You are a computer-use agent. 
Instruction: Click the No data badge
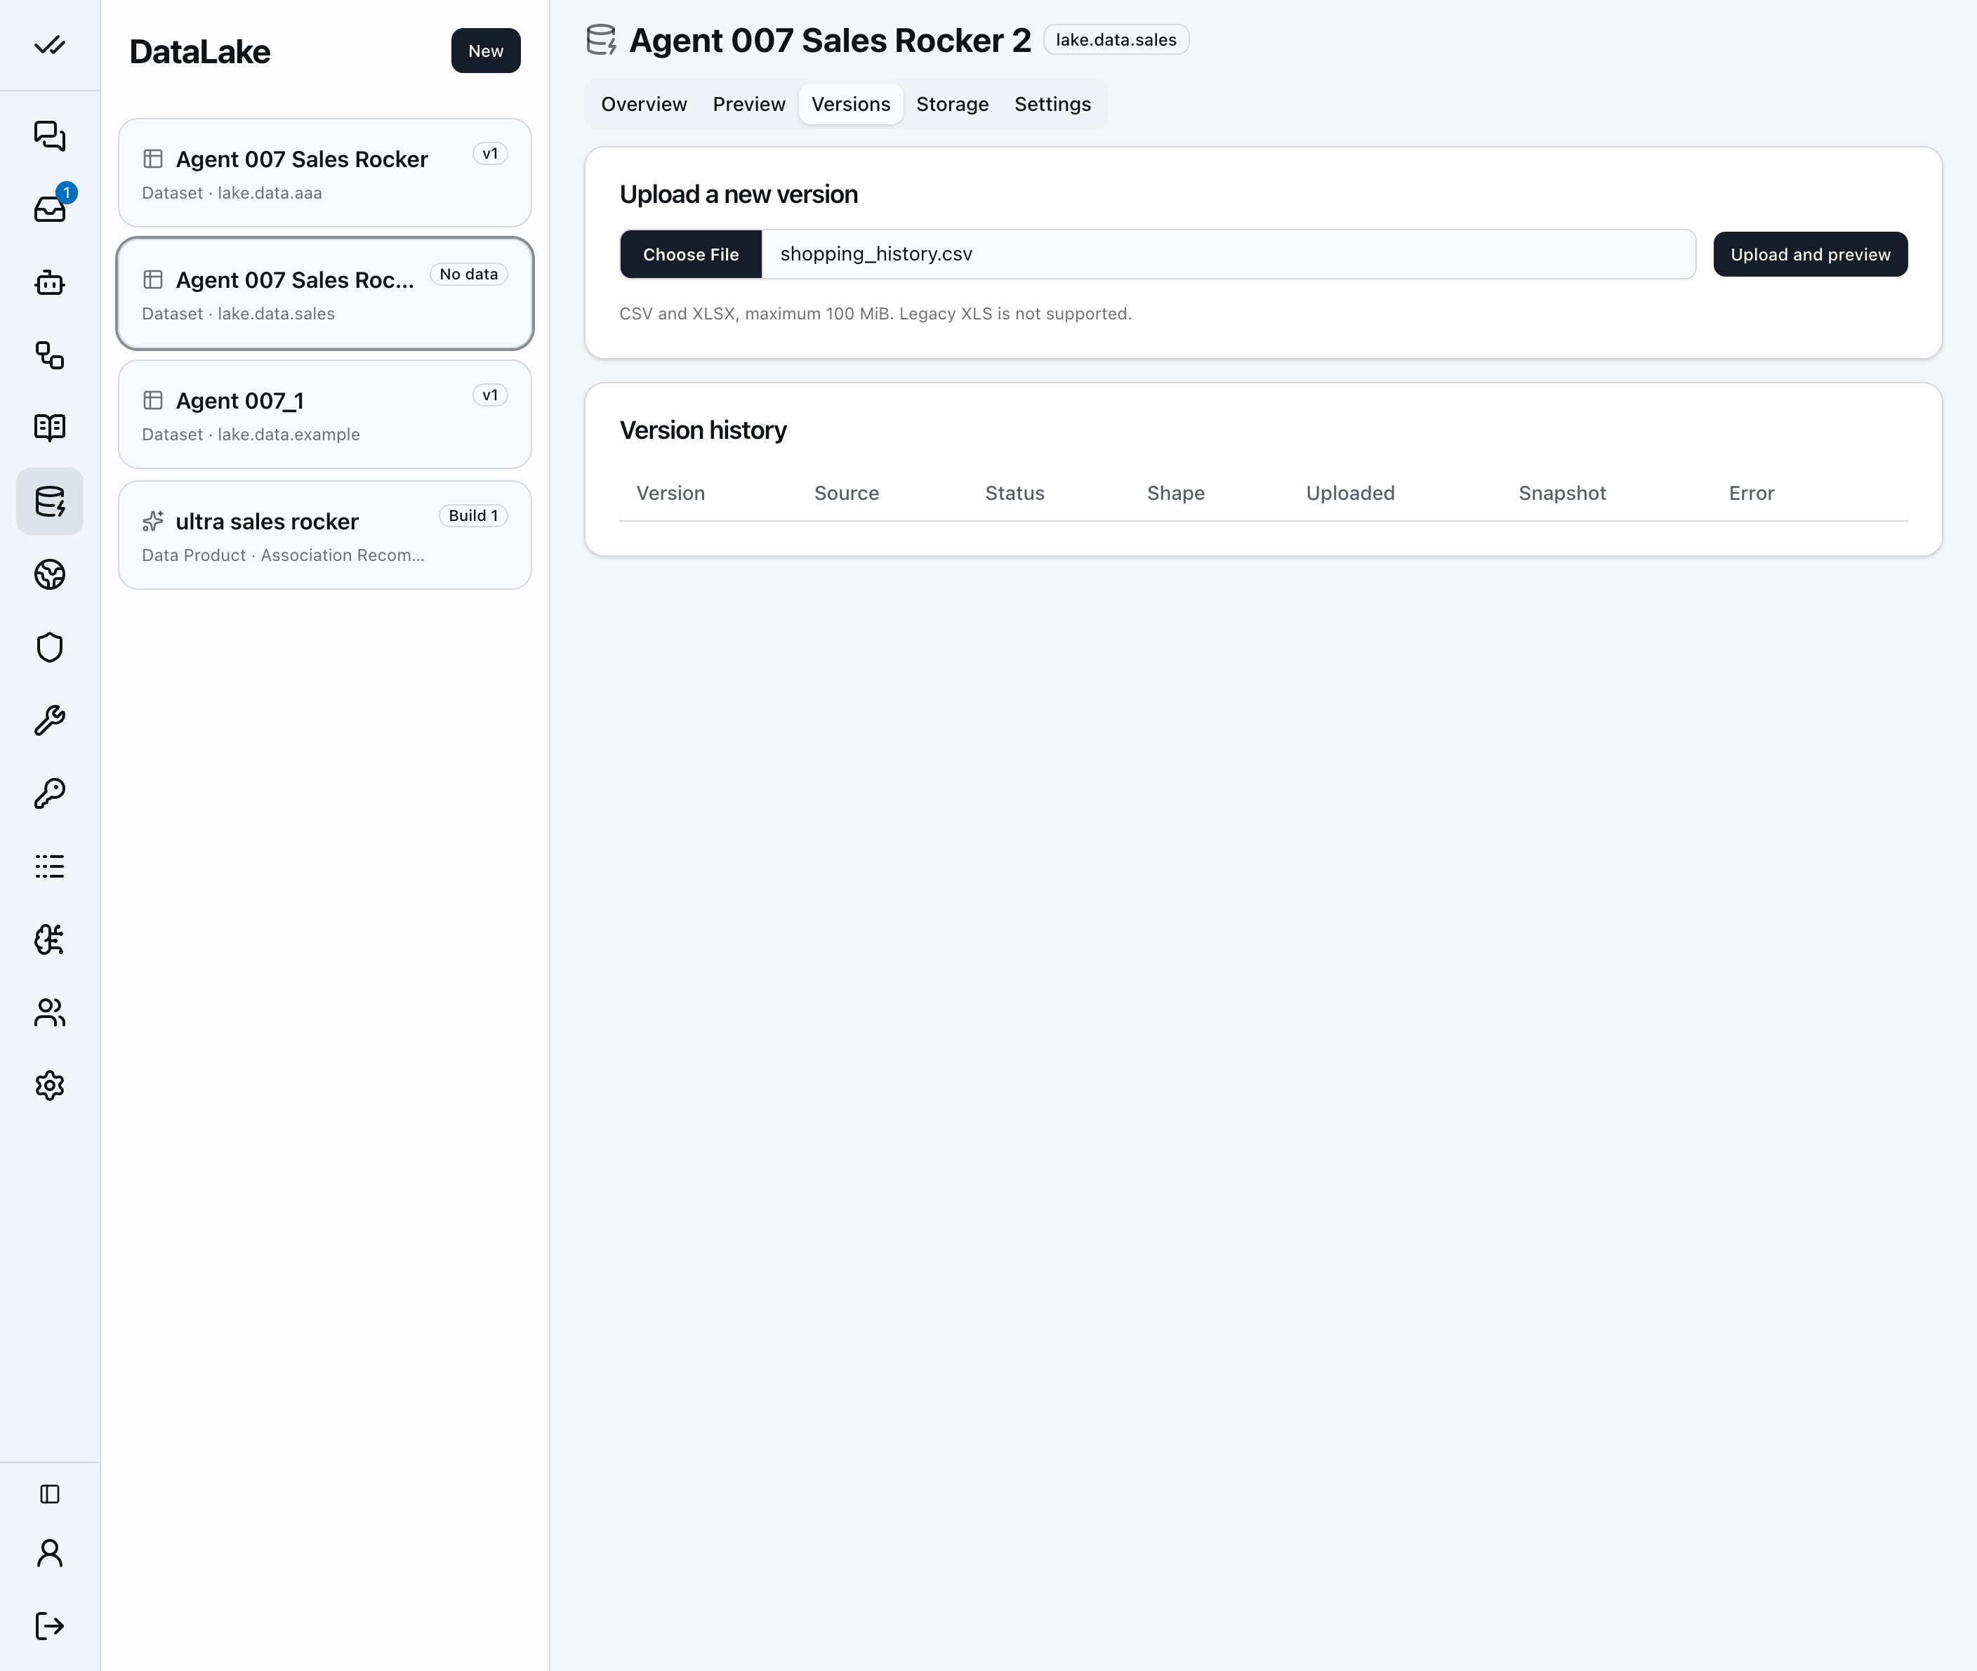coord(469,274)
